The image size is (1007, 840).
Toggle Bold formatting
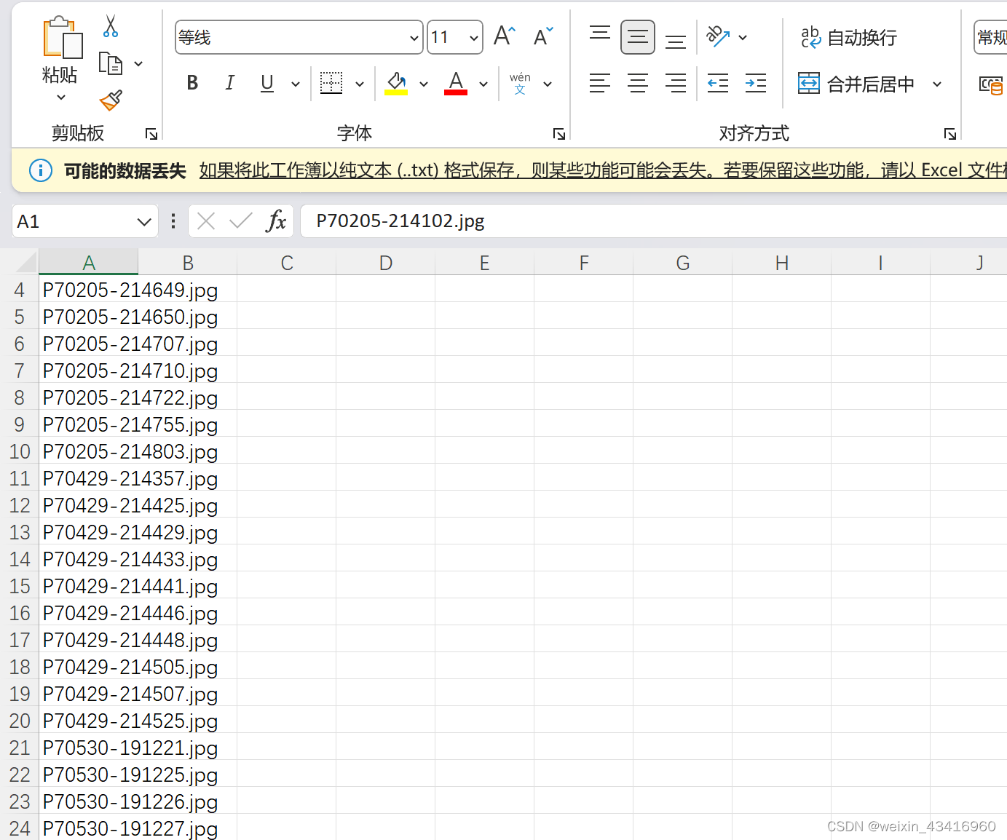[x=192, y=84]
